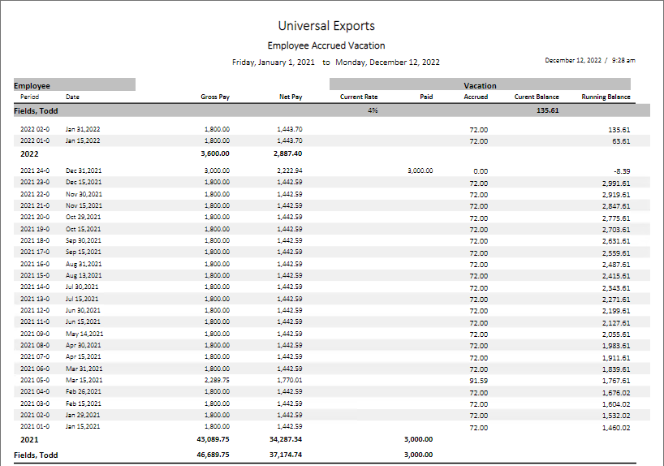Viewport: 664px width, 466px height.
Task: Click the report end date Monday, December 12, 2022
Action: click(x=387, y=62)
